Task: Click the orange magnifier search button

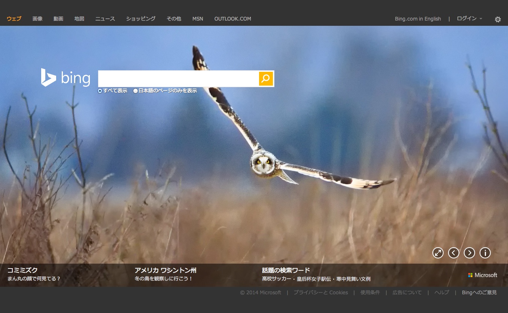Action: 266,79
